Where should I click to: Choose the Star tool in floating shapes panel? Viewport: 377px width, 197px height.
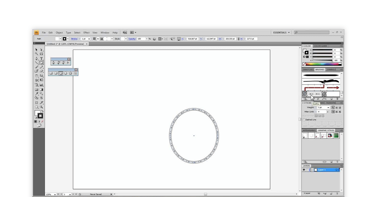pos(70,73)
